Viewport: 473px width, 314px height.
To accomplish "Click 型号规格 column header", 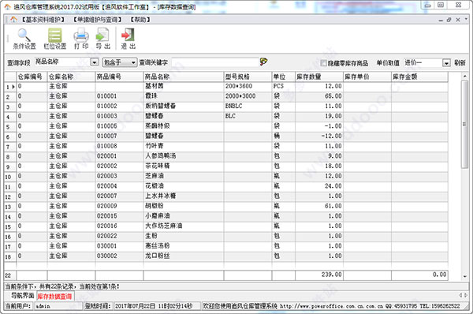I will tap(248, 77).
